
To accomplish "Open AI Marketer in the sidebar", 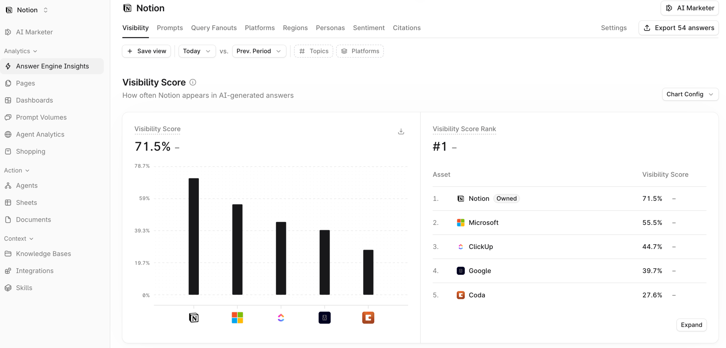I will (52, 32).
